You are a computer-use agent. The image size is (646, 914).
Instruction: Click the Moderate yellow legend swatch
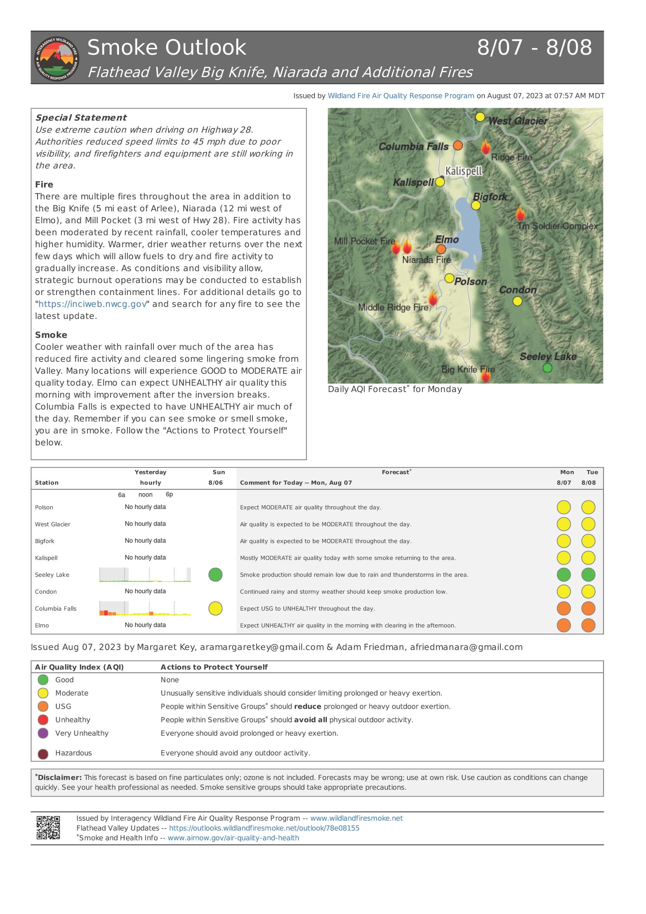tap(43, 693)
